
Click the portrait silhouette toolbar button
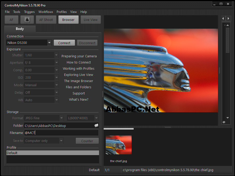[x=27, y=20]
